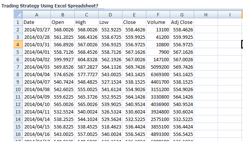243x146 pixels.
Task: Click High value 538.4525
Action: pyautogui.click(x=87, y=127)
